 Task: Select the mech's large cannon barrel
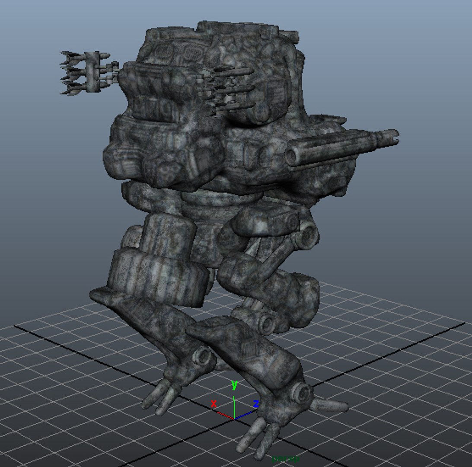342,147
